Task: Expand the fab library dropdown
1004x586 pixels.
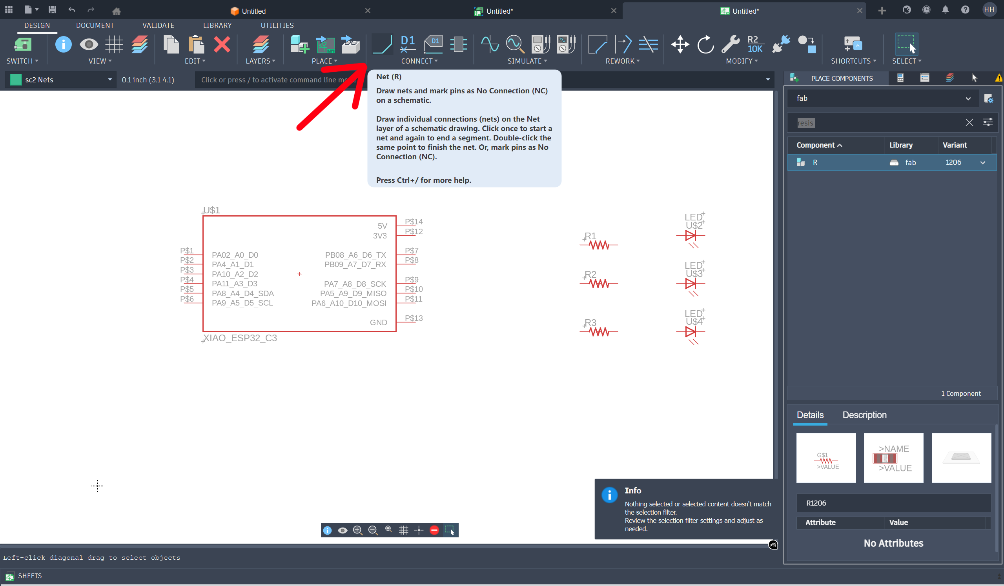Action: point(968,98)
